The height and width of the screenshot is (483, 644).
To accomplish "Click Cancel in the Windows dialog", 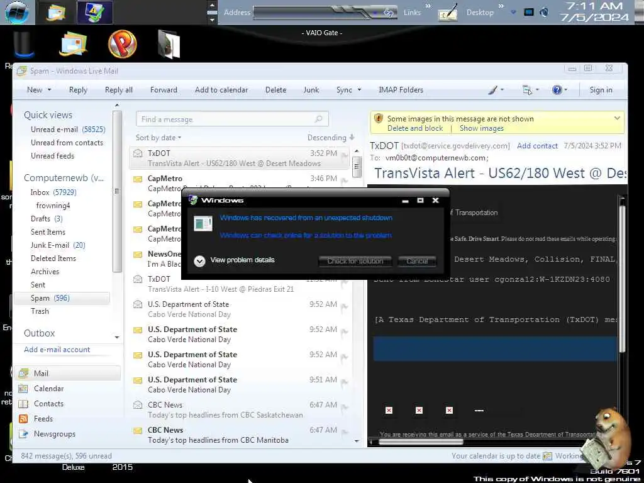I will click(x=417, y=261).
